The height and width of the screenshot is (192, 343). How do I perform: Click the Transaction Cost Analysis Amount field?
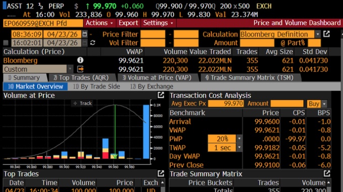pyautogui.click(x=287, y=104)
